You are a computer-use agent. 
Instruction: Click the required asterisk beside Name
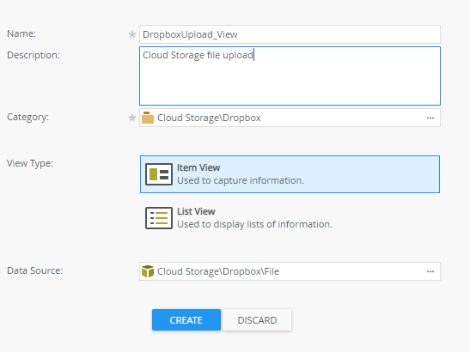point(132,34)
